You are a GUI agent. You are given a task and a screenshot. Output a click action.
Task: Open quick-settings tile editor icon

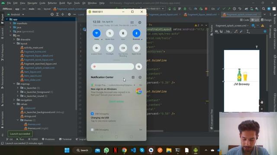point(132,22)
